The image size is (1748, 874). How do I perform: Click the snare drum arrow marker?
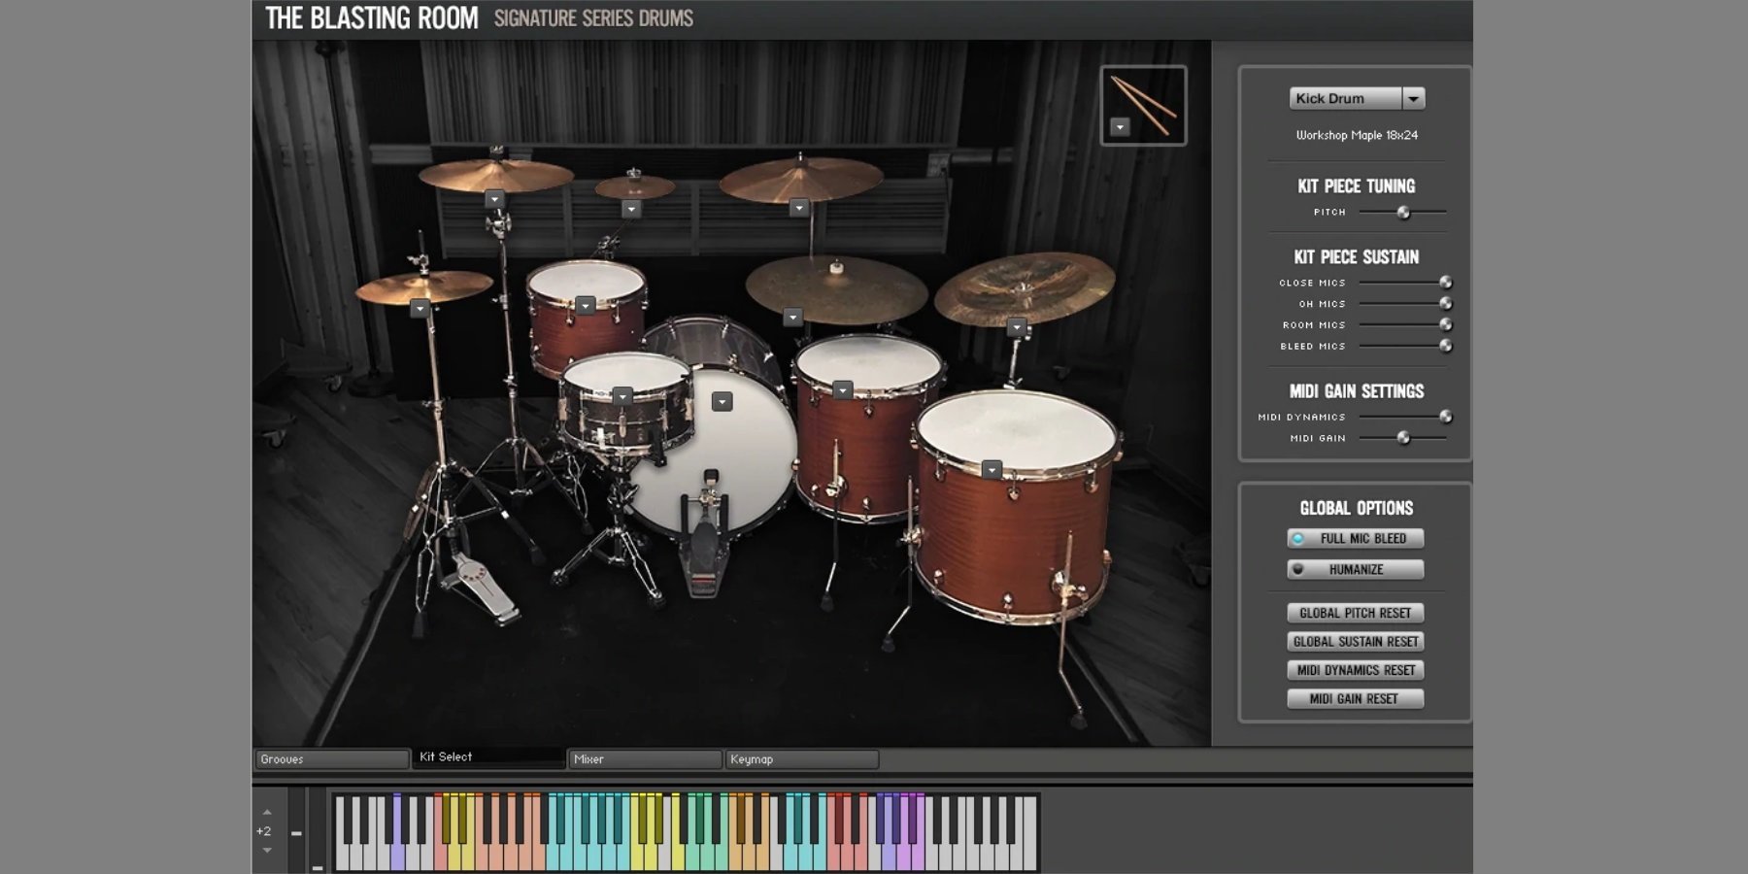pyautogui.click(x=622, y=396)
